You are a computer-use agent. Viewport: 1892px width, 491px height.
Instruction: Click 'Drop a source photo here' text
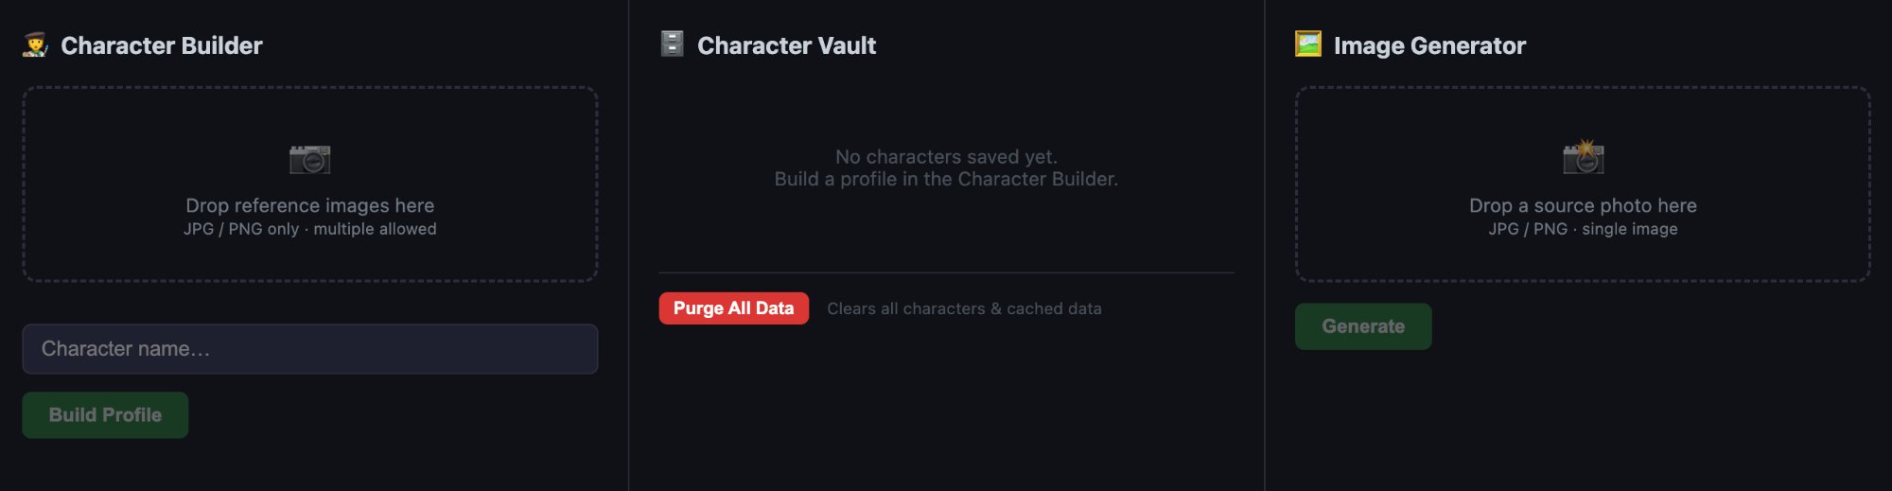point(1582,205)
